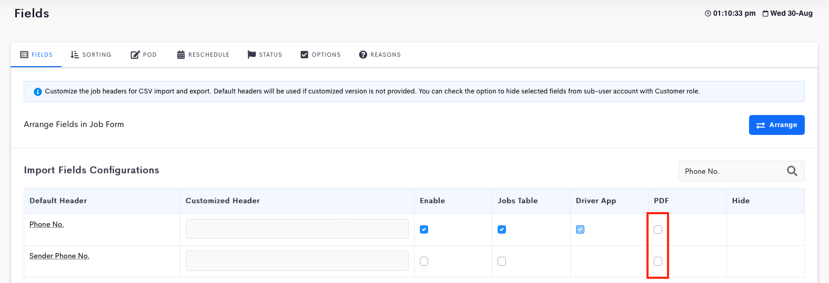Click the clock icon beside the time
Image resolution: width=829 pixels, height=283 pixels.
[708, 14]
